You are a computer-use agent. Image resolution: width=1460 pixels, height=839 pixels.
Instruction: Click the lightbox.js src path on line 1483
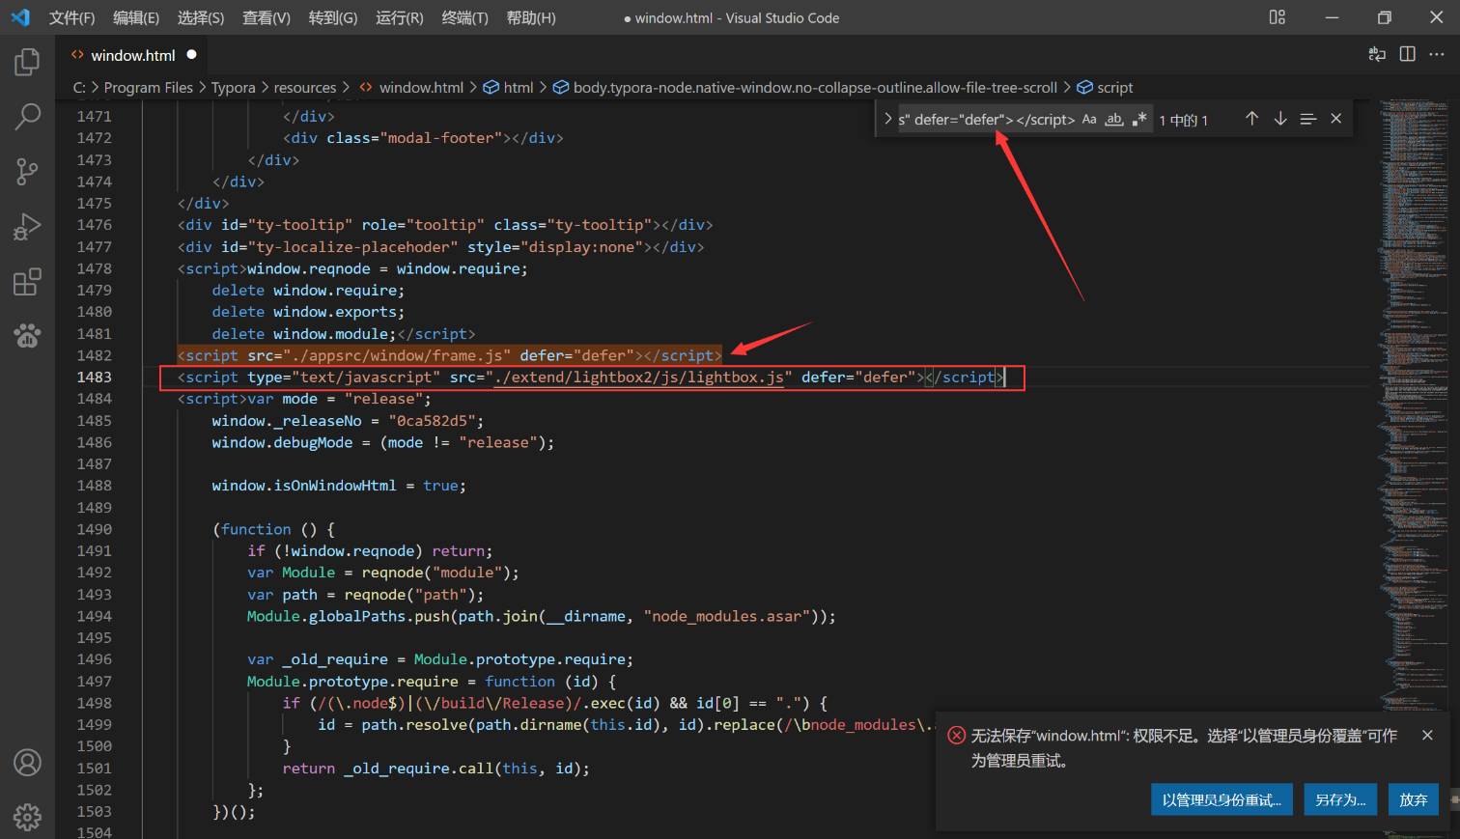(x=638, y=377)
